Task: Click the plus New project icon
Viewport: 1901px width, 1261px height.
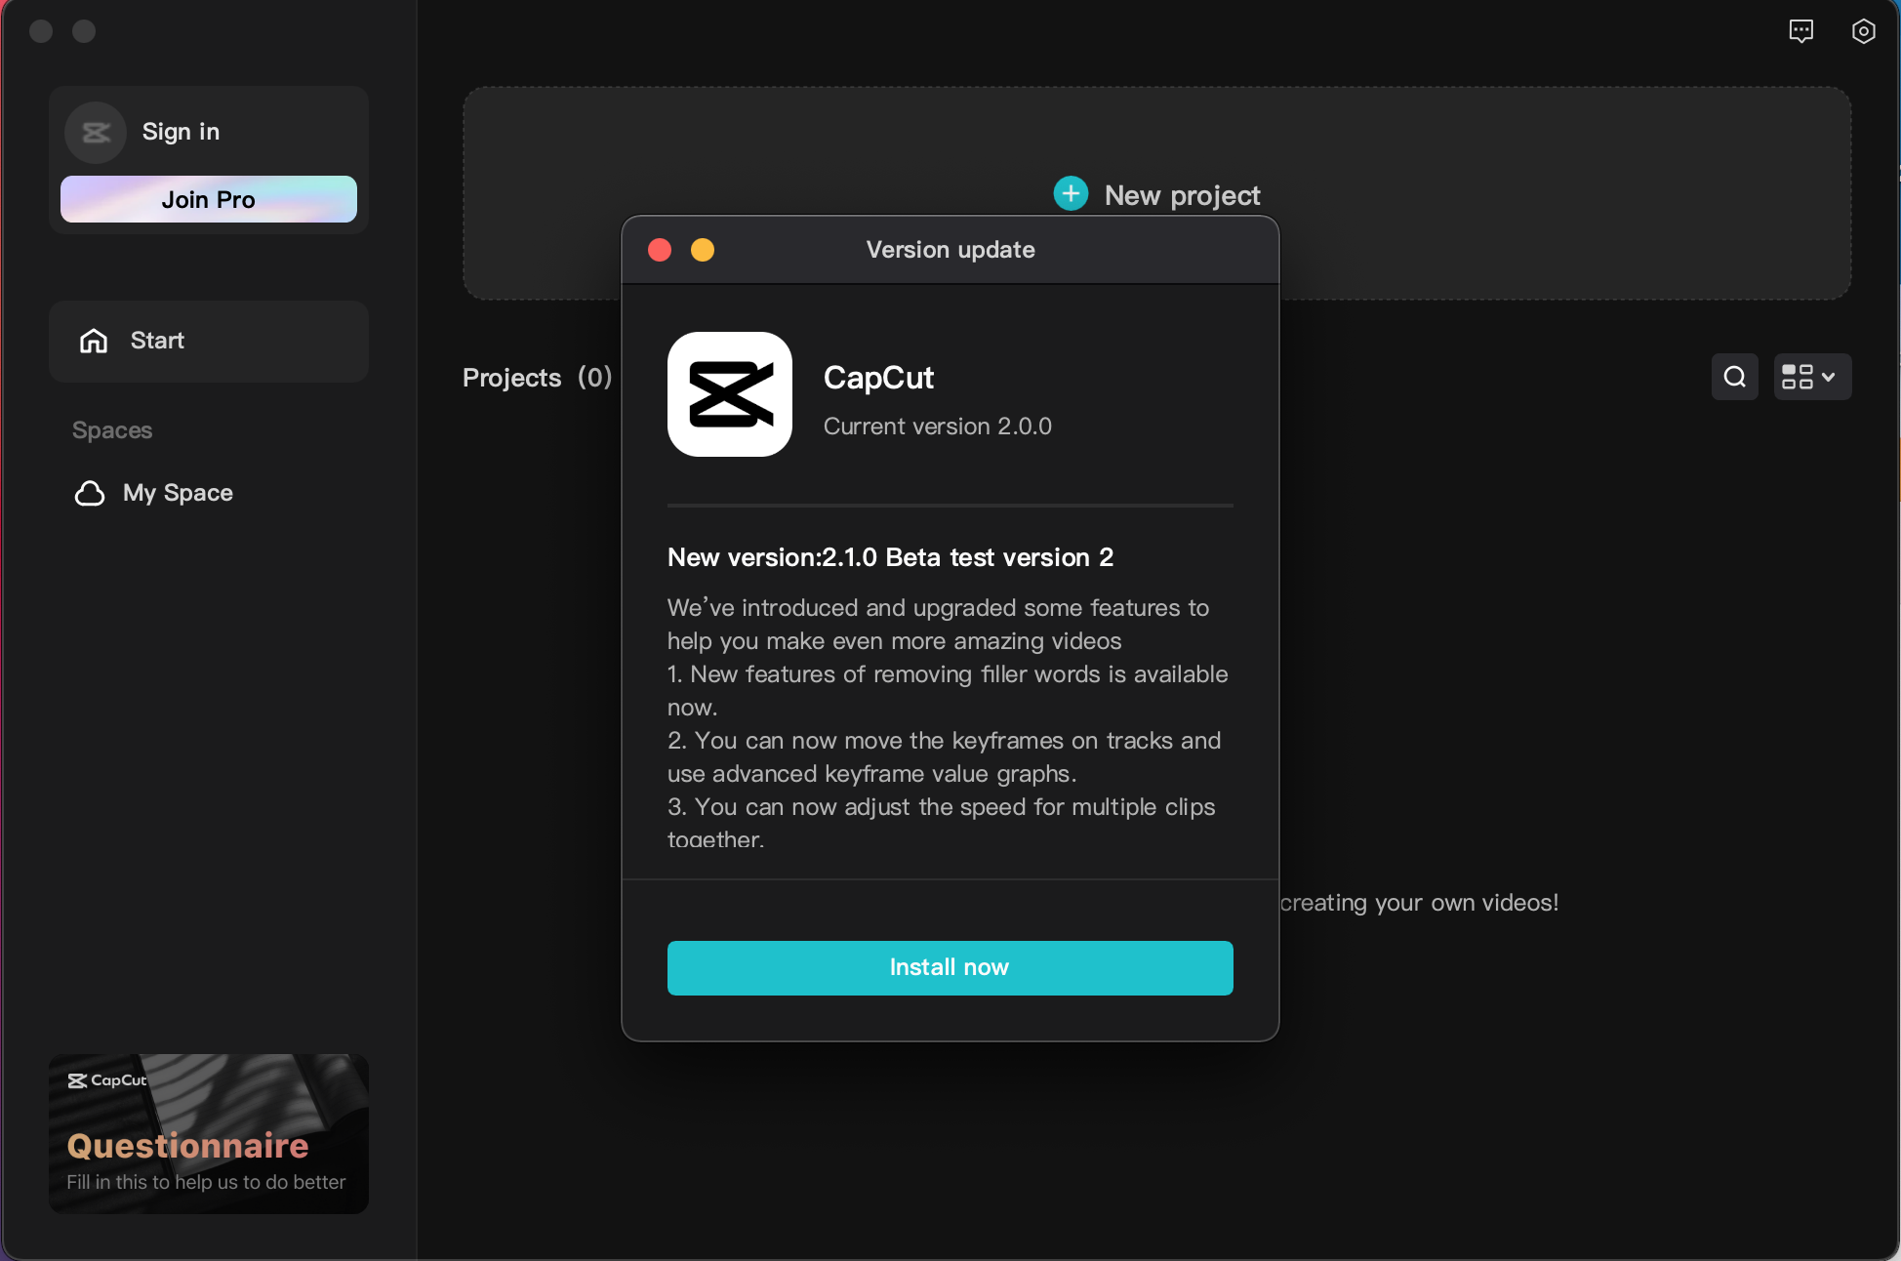Action: [1071, 193]
